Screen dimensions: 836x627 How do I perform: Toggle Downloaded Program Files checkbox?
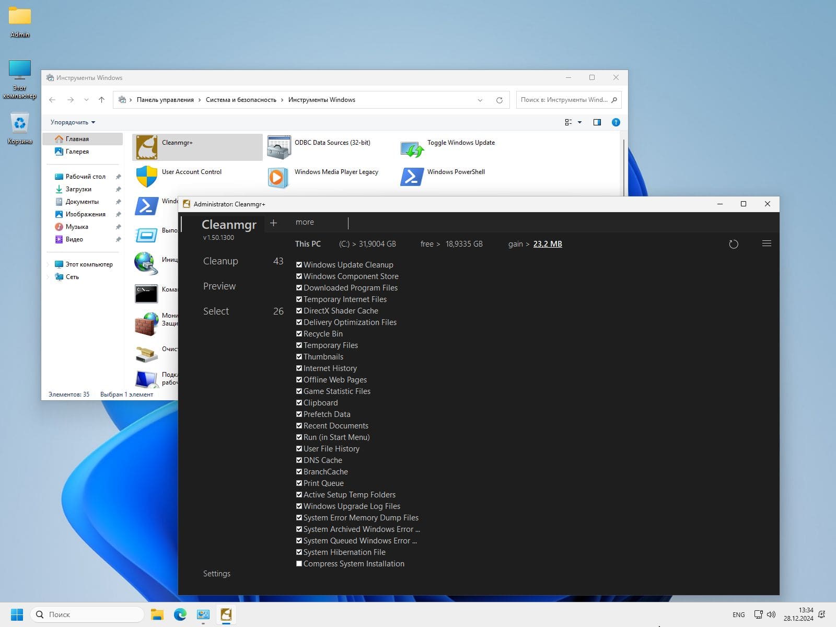click(x=299, y=288)
